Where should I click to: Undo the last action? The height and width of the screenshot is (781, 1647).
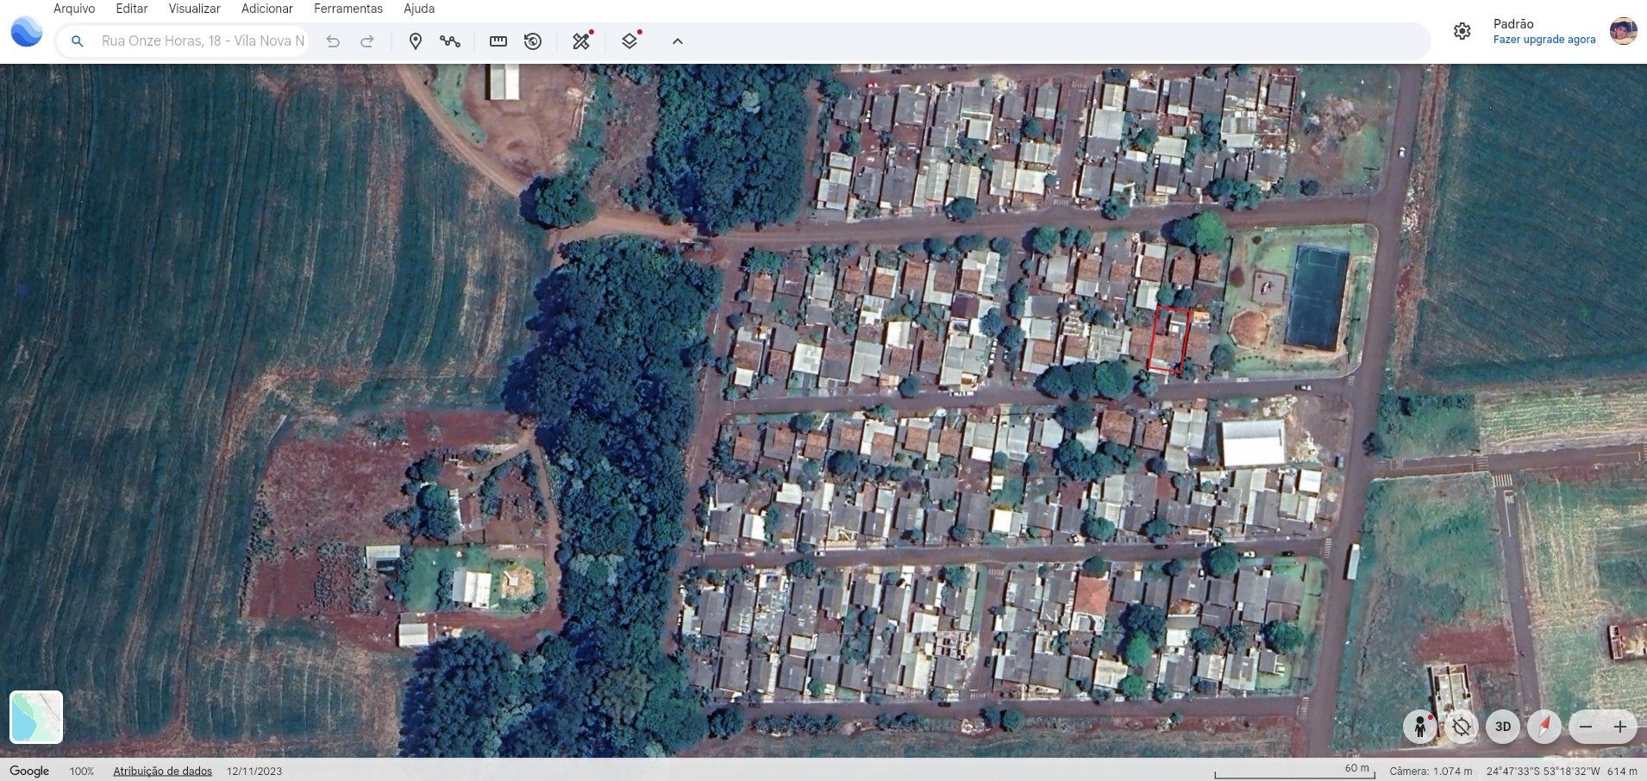point(333,41)
